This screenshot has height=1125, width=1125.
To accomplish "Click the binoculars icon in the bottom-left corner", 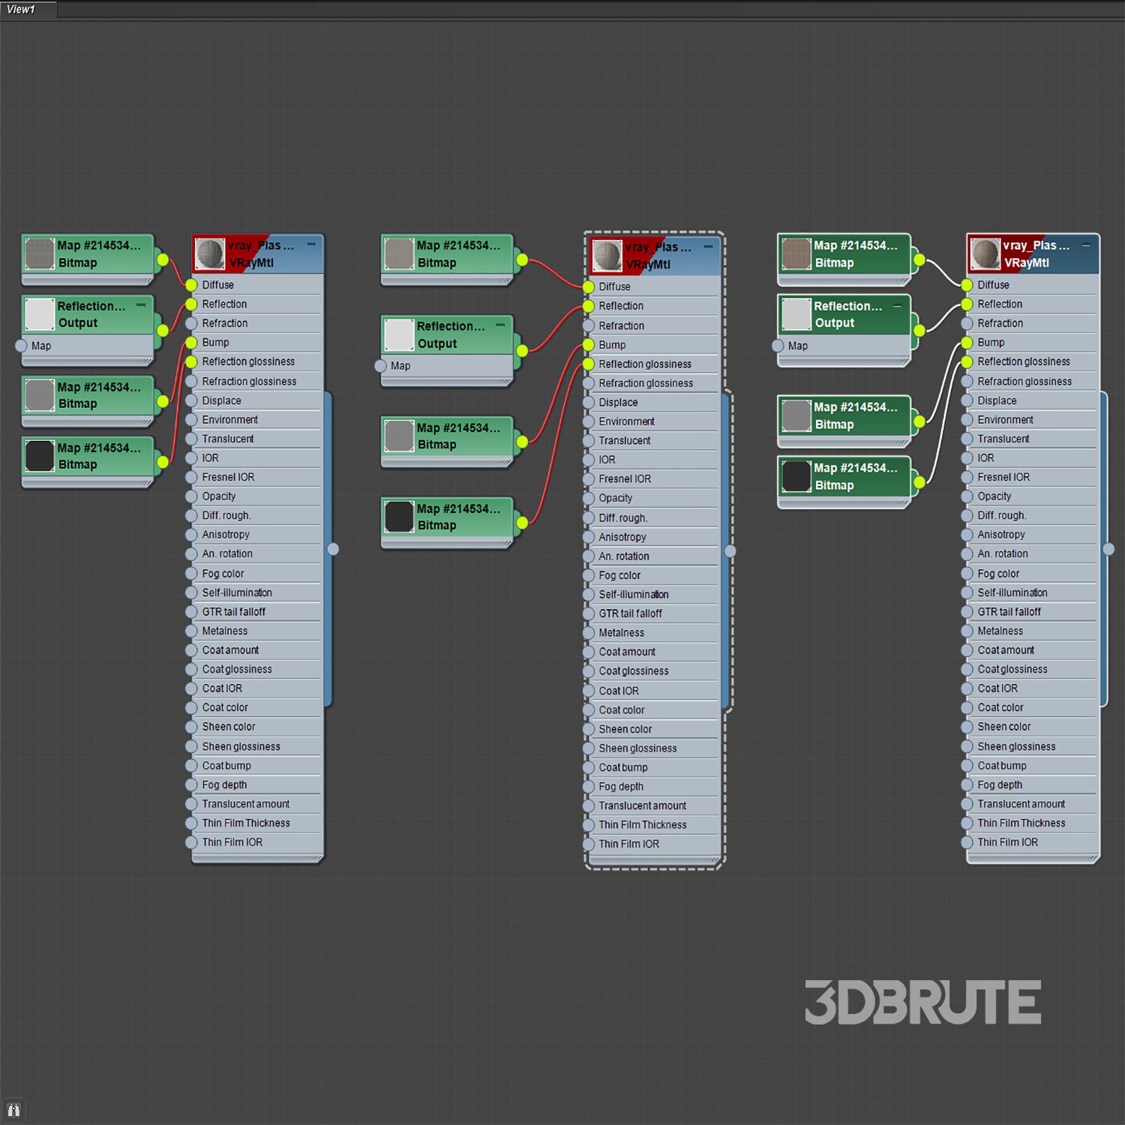I will [x=13, y=1110].
